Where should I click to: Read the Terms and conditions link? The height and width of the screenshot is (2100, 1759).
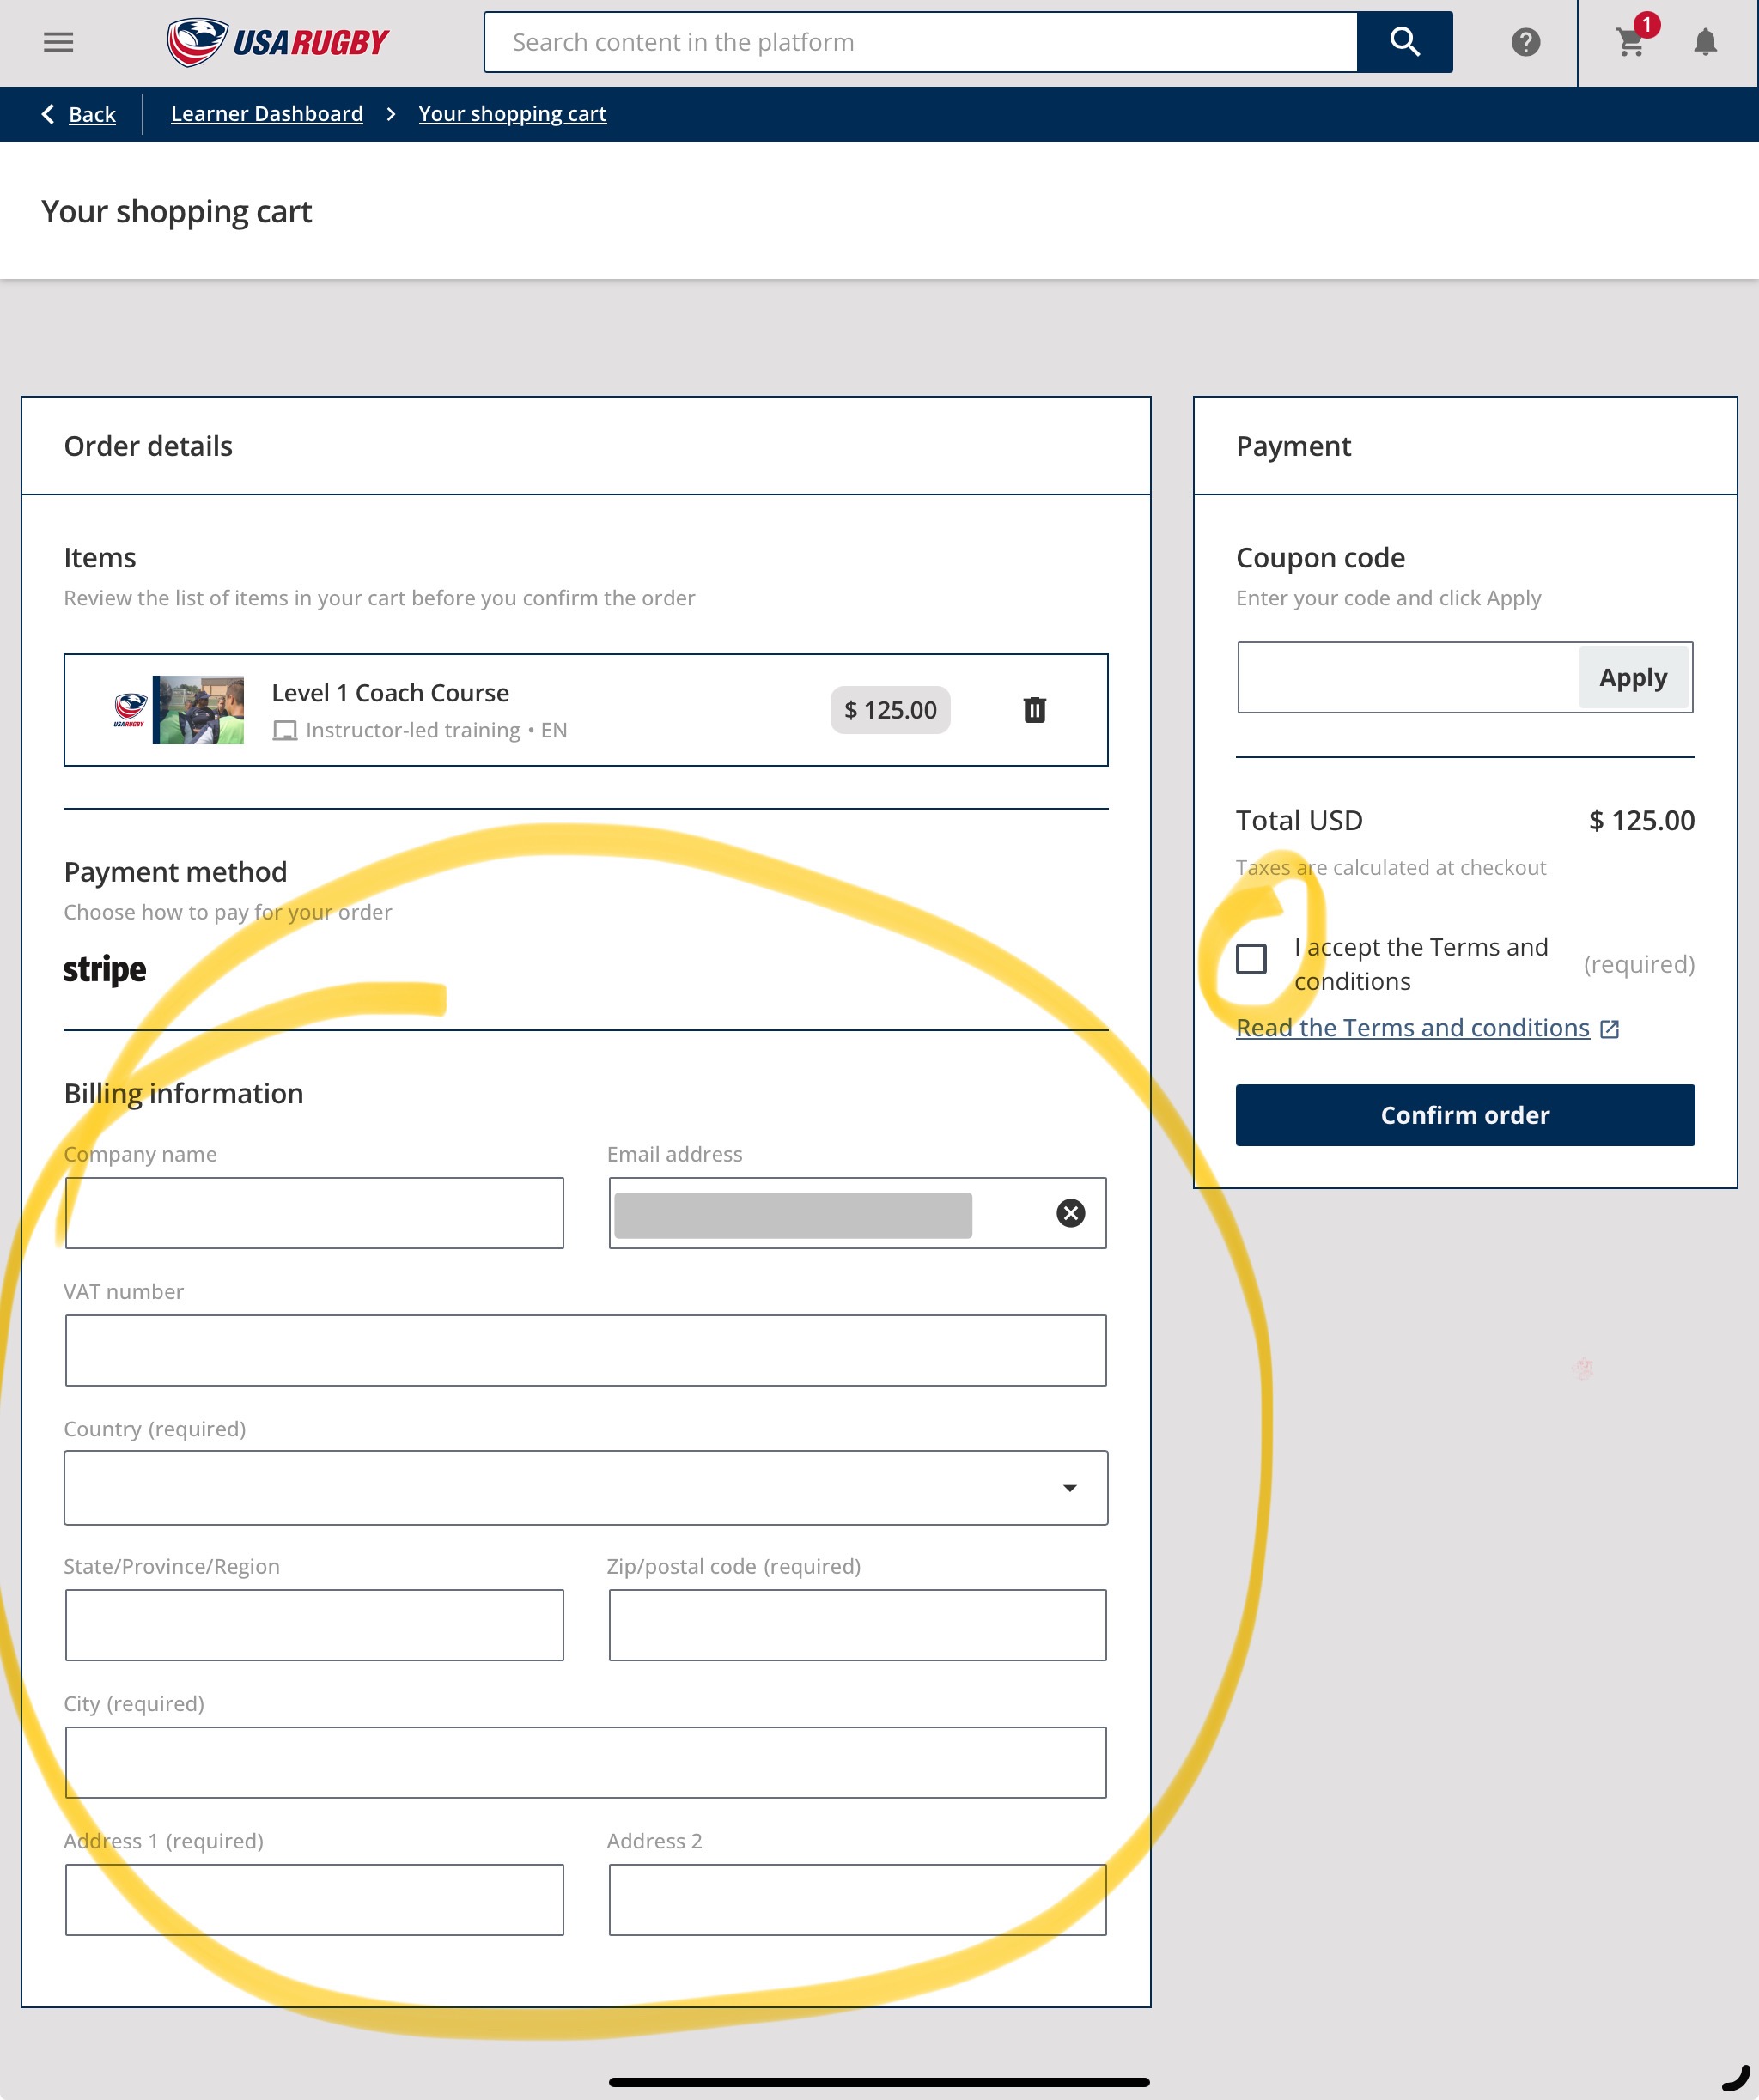tap(1412, 1028)
